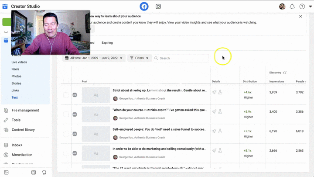Screen dimensions: 314x177
Task: Click the note icon at bottom of sidebar
Action: point(44,172)
